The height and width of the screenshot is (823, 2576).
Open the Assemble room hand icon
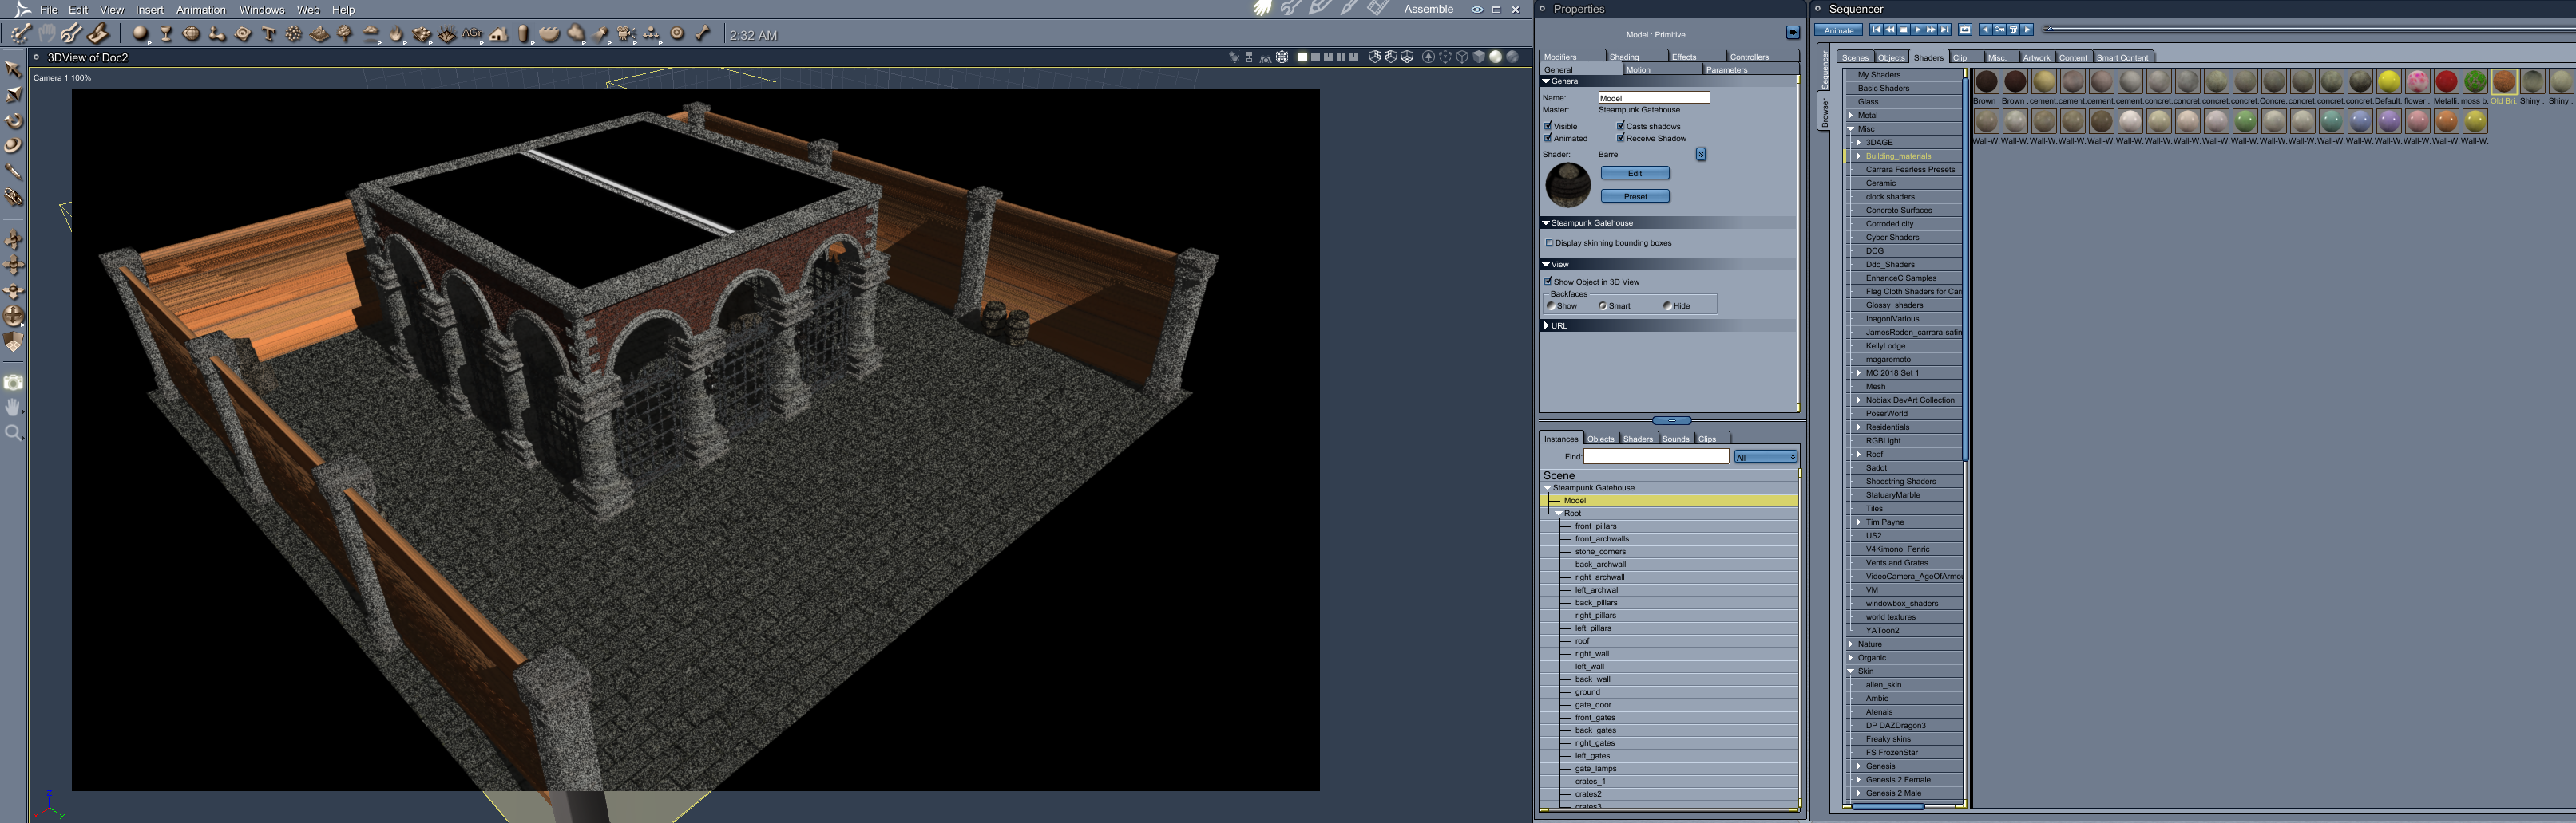(x=1263, y=9)
